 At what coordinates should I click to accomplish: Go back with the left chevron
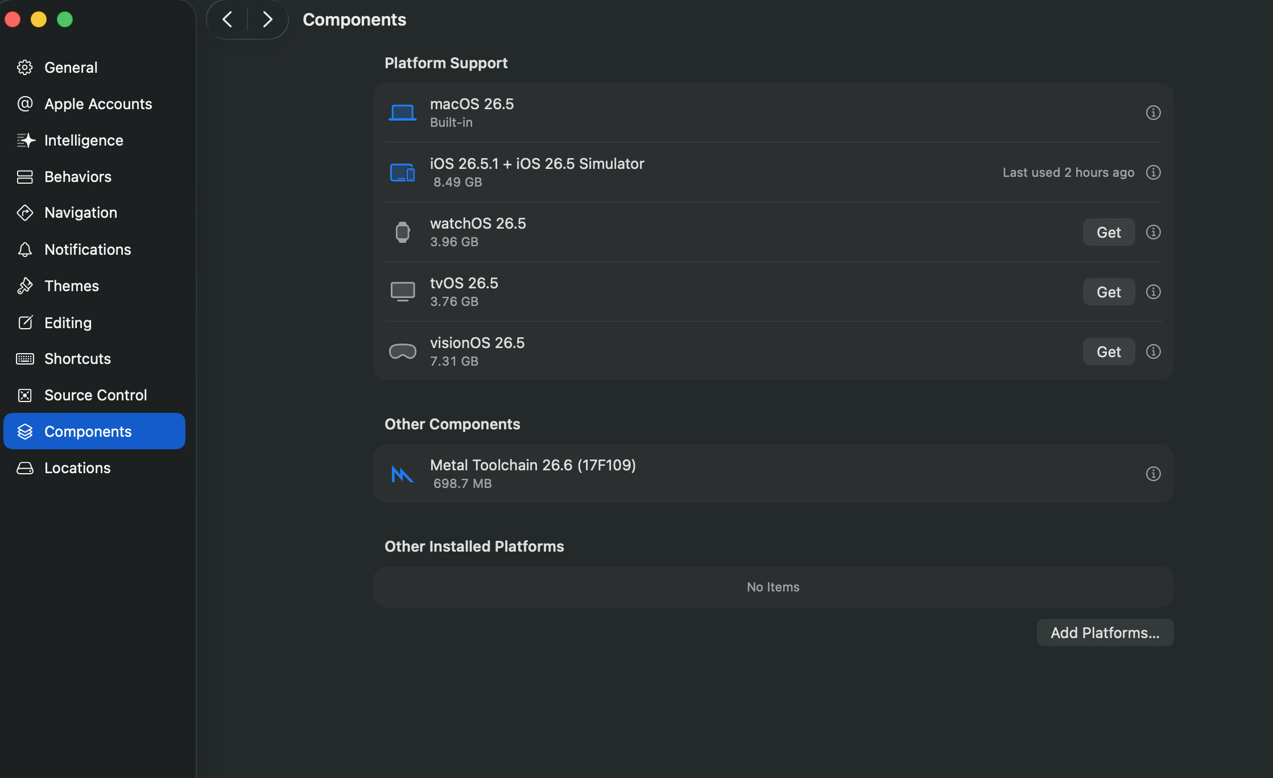(x=227, y=19)
